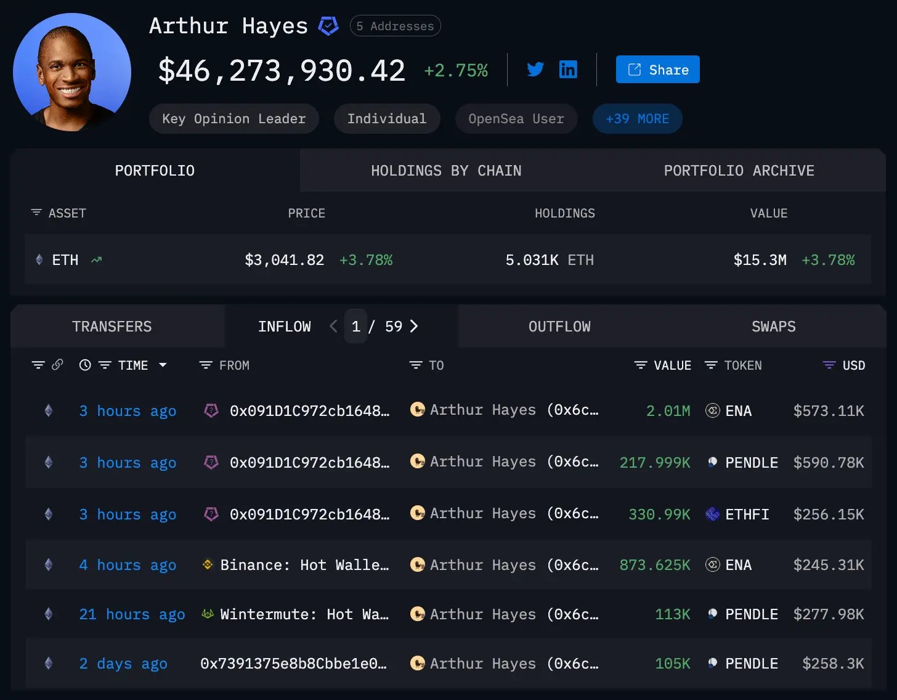Click the ENA token icon in the $245.31K row
This screenshot has width=897, height=700.
[x=713, y=564]
